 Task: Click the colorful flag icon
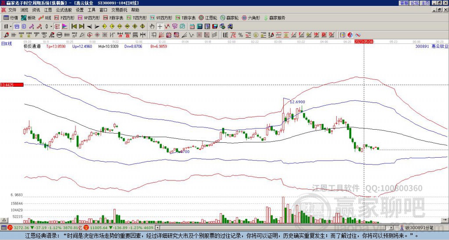pos(65,27)
